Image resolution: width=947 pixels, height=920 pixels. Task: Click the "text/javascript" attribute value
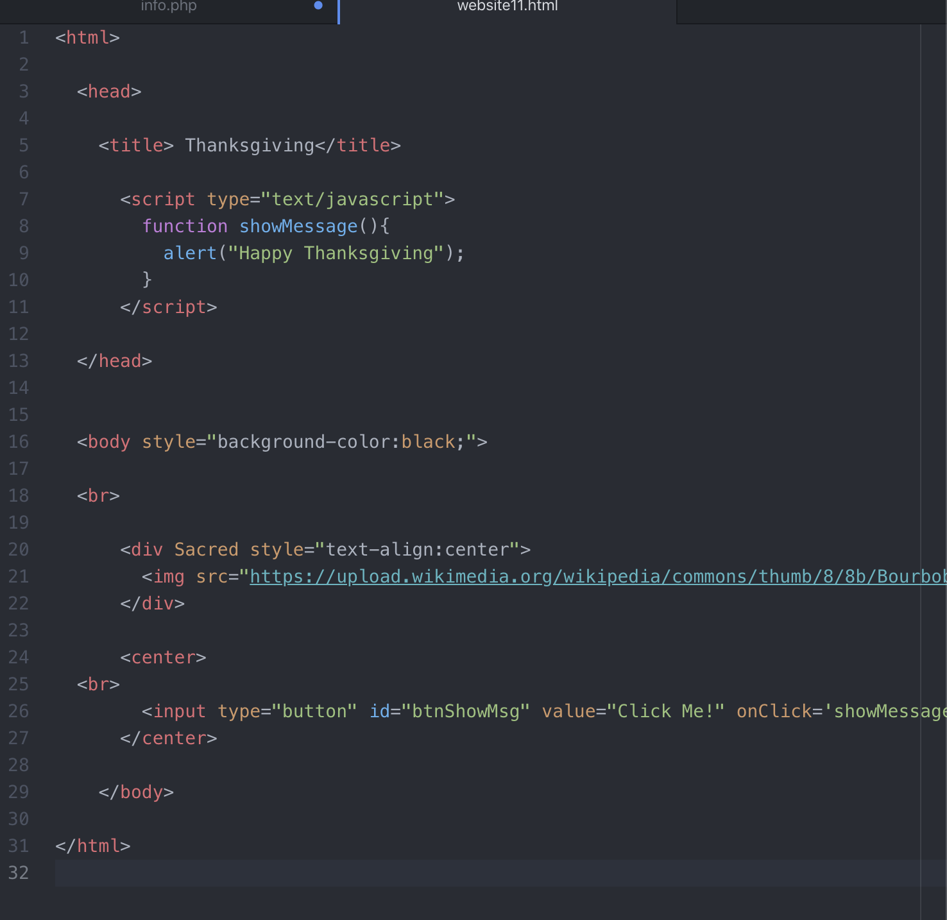352,200
